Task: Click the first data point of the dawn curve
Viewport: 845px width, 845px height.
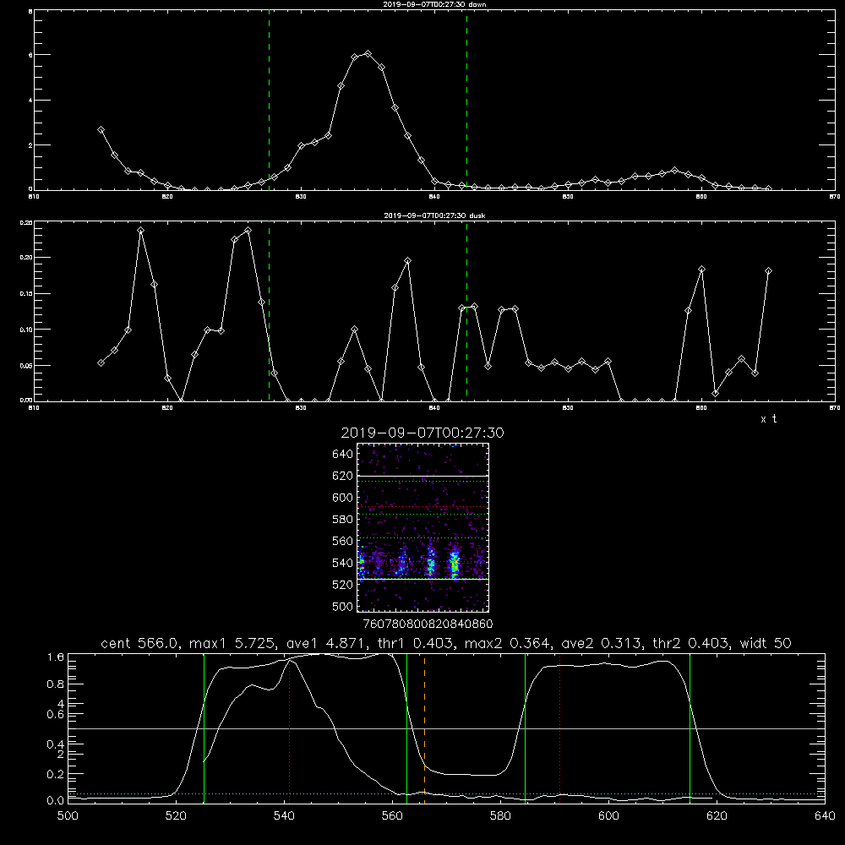Action: point(101,130)
